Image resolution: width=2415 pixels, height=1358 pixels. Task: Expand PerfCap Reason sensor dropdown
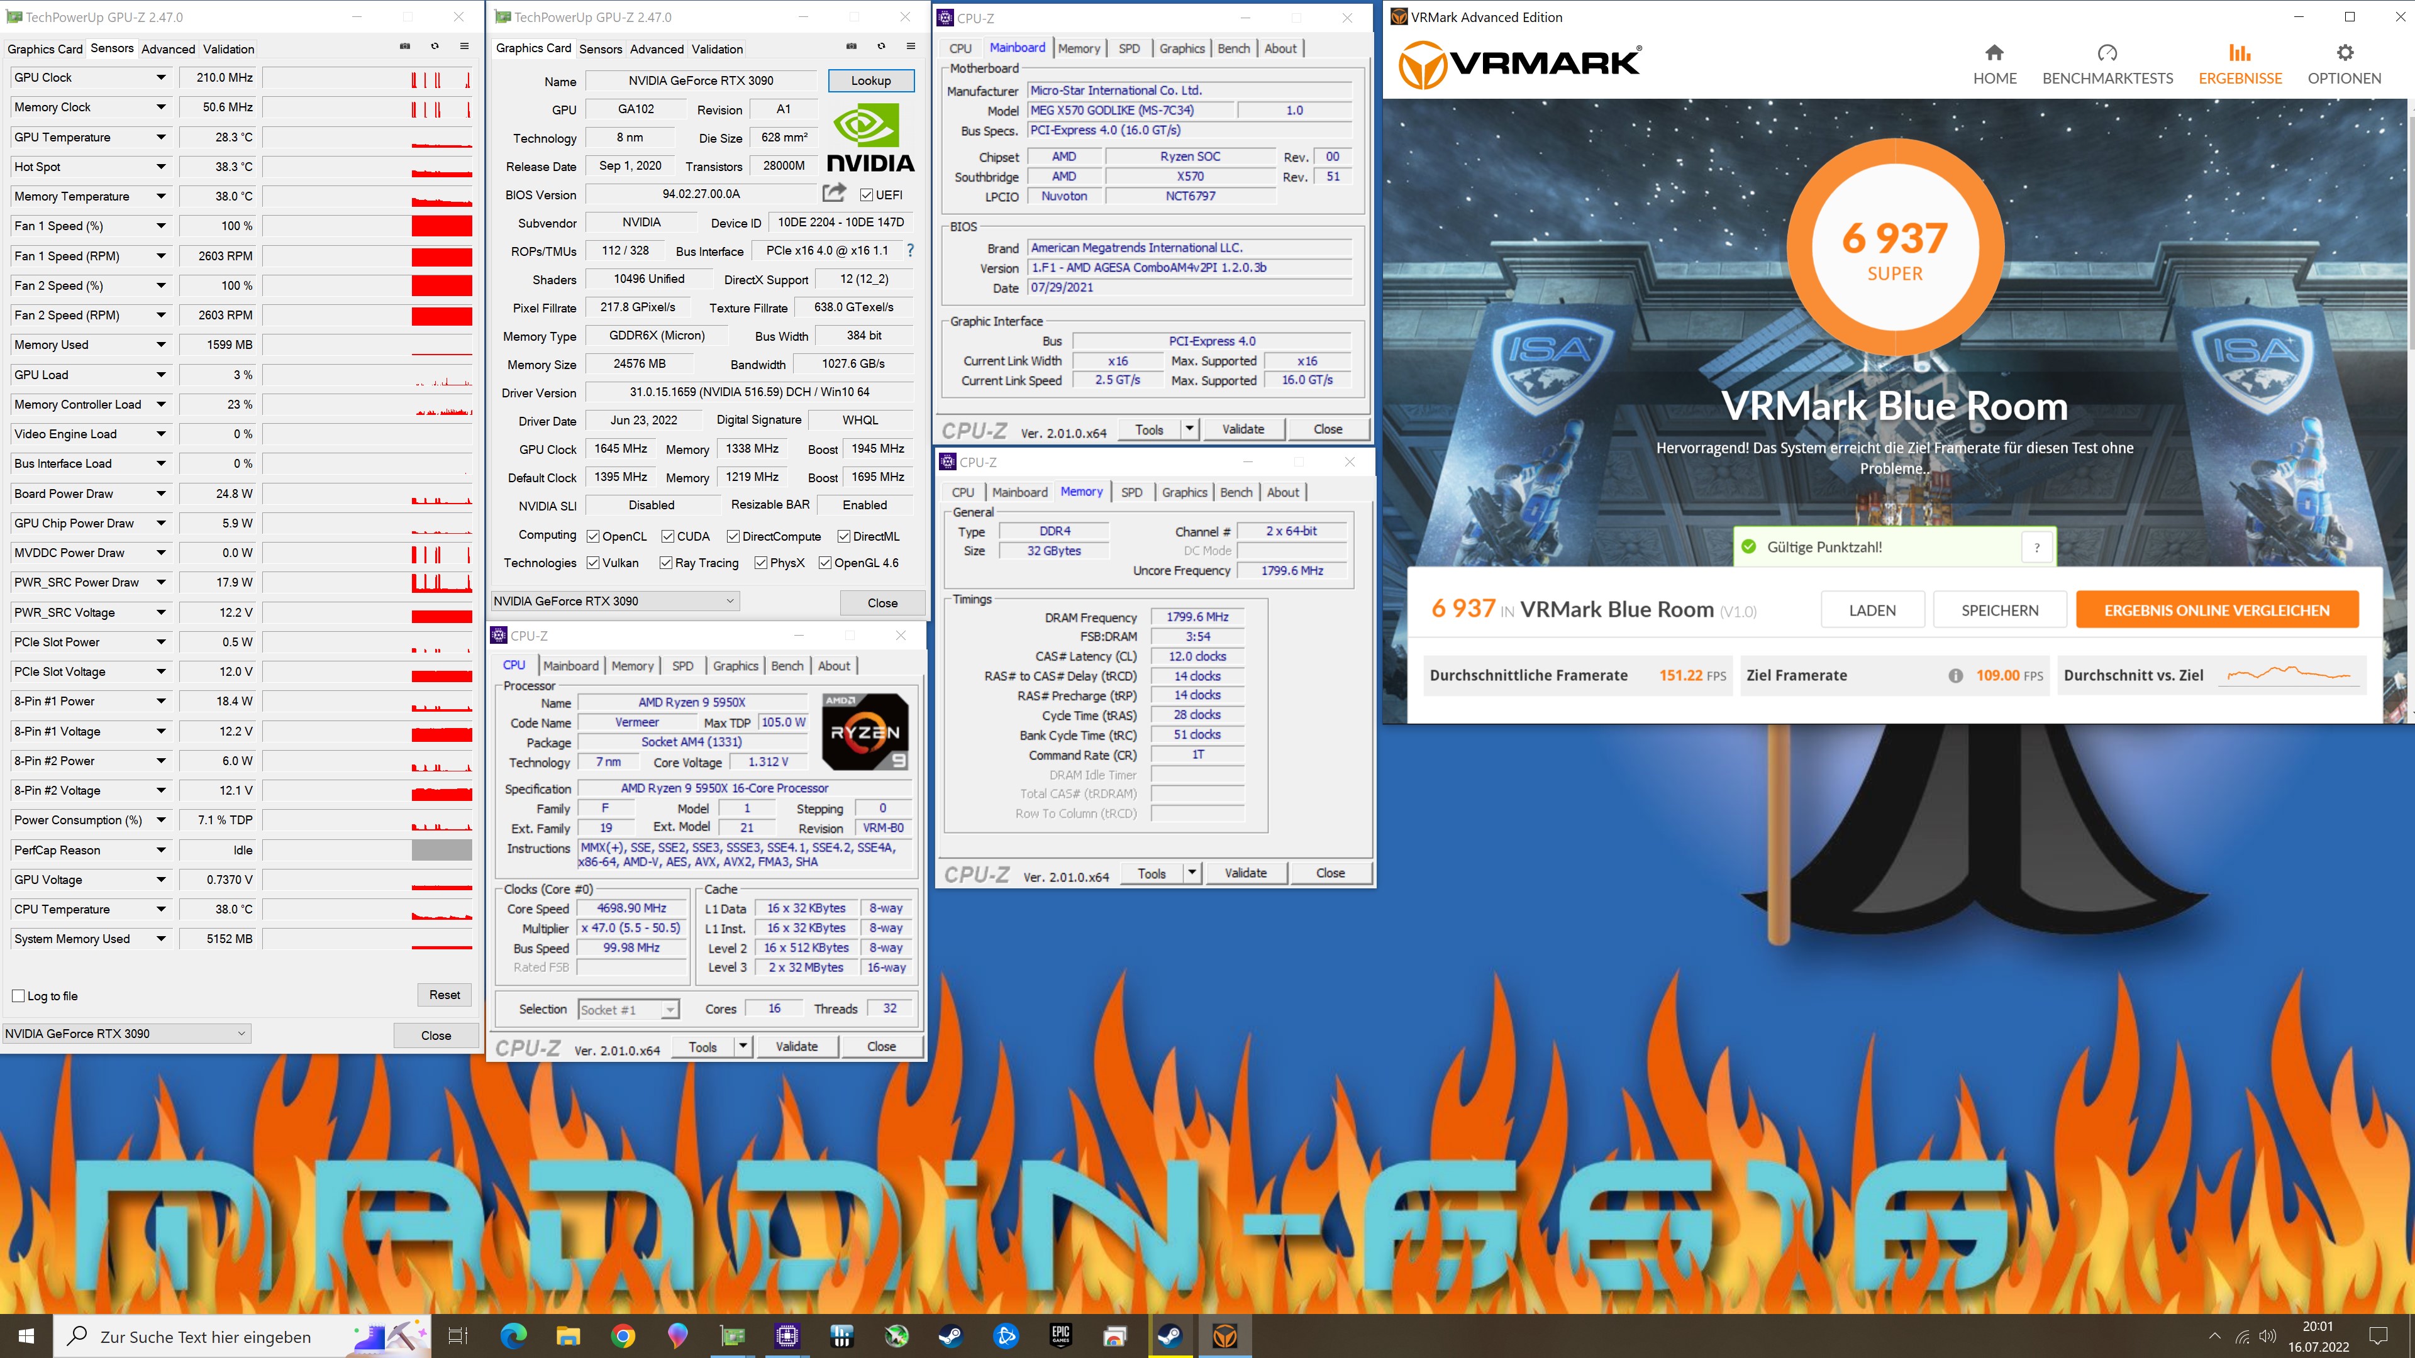tap(161, 850)
